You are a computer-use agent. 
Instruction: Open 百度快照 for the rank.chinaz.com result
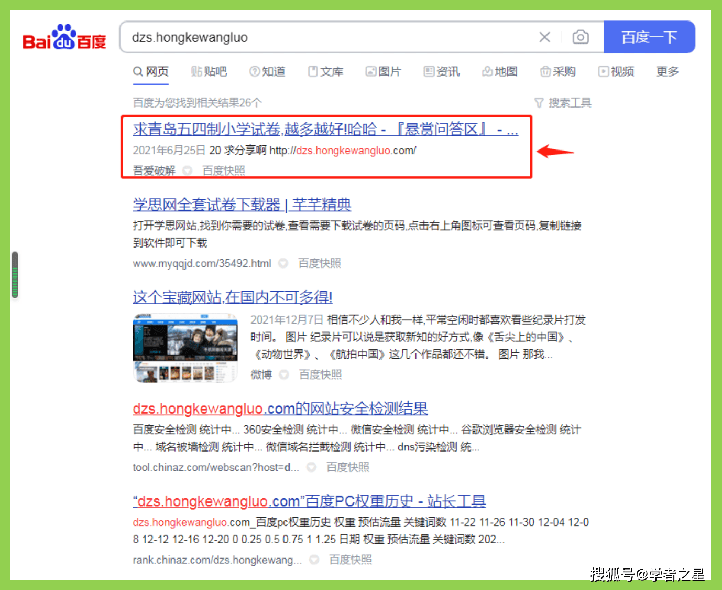351,560
